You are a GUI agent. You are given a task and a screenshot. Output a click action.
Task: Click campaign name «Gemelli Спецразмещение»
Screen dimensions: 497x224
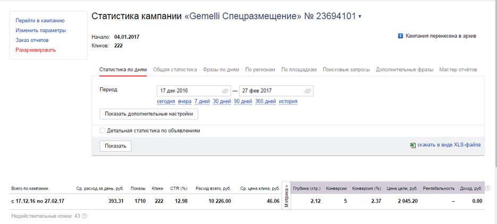coord(243,16)
